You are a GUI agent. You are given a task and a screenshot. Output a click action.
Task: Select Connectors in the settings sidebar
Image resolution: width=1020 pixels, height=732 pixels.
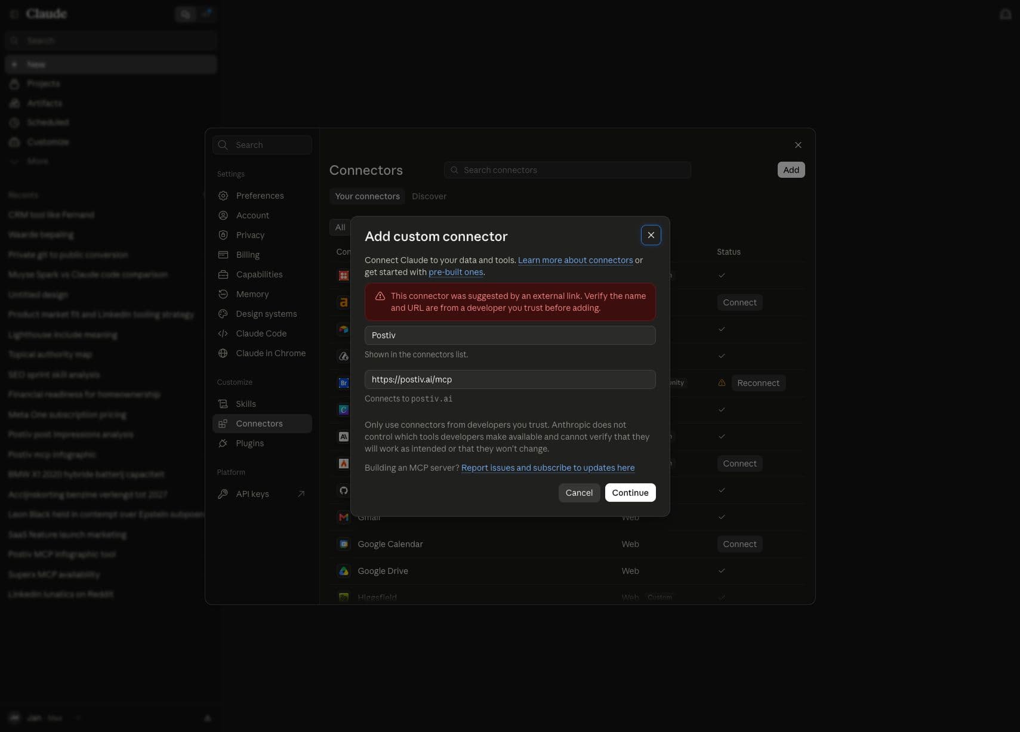coord(262,424)
